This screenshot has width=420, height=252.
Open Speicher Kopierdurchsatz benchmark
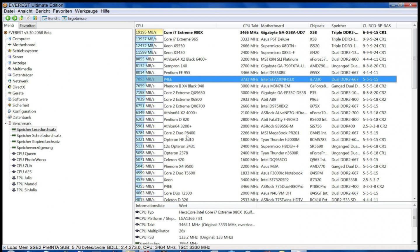pyautogui.click(x=36, y=142)
